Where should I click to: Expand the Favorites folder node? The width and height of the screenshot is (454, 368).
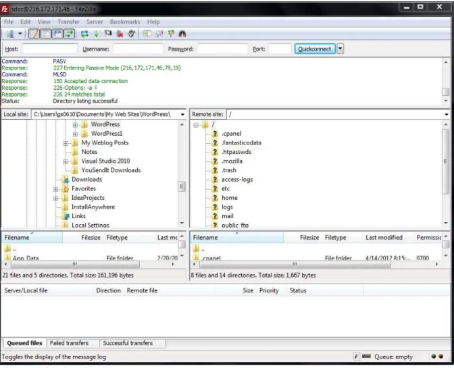coord(56,189)
